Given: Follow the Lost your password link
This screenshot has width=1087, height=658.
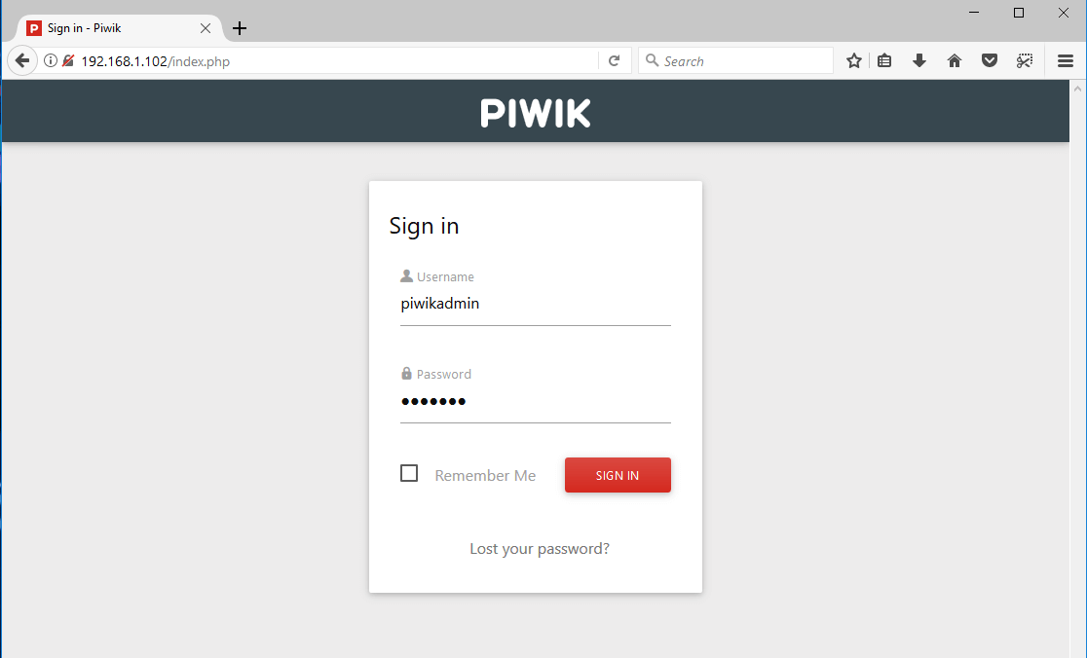Looking at the screenshot, I should 540,549.
